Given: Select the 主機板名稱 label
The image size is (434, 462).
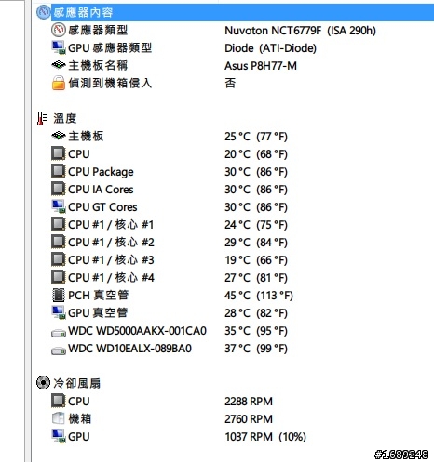Looking at the screenshot, I should pos(98,65).
